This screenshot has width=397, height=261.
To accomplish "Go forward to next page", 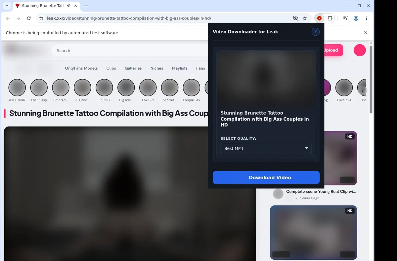I will click(18, 19).
